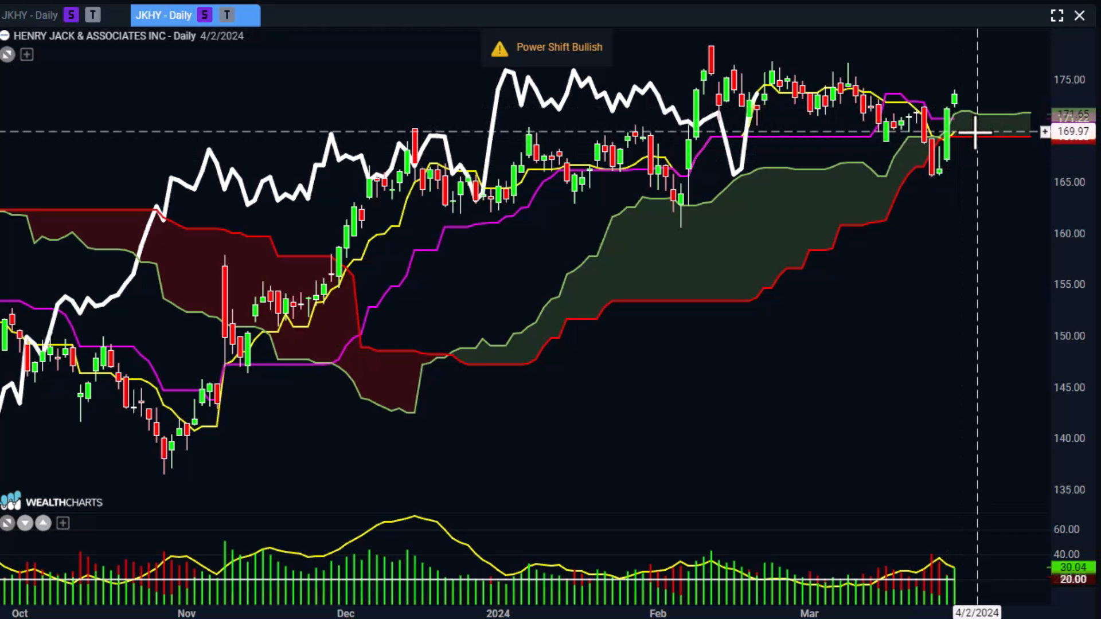Screen dimensions: 1101x619
Task: Click the Mar label on the time axis
Action: [809, 613]
